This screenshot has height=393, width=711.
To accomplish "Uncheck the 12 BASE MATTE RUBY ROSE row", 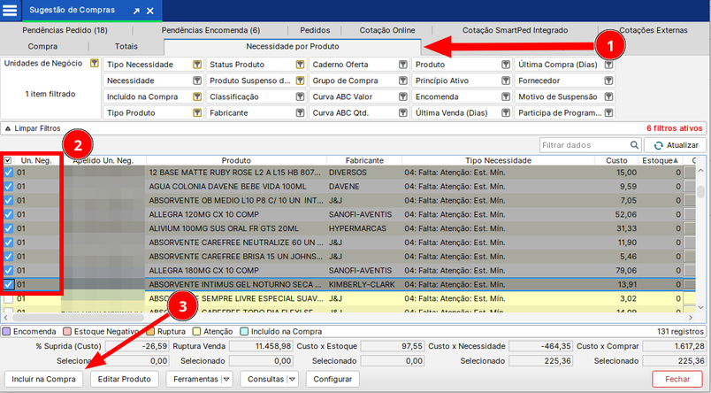I will coord(8,173).
